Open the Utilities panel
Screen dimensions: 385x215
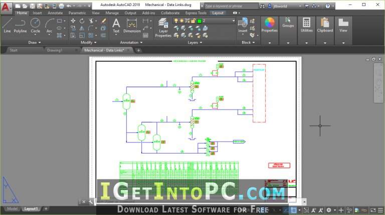tap(306, 25)
